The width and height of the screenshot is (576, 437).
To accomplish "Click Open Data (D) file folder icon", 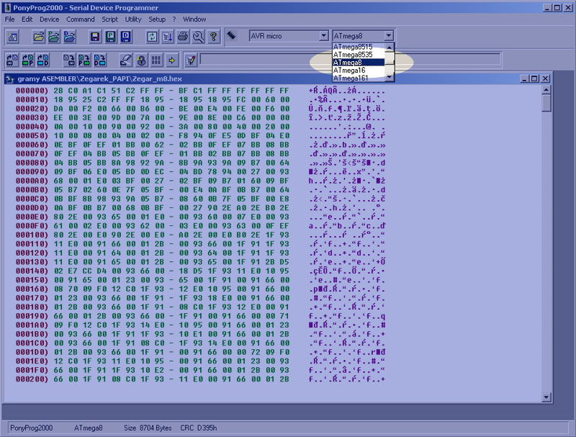I will click(x=69, y=37).
